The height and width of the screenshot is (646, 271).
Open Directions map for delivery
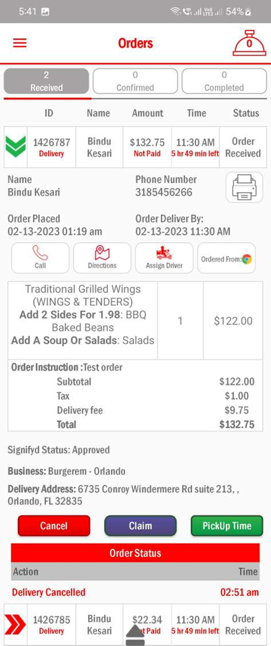tap(102, 258)
